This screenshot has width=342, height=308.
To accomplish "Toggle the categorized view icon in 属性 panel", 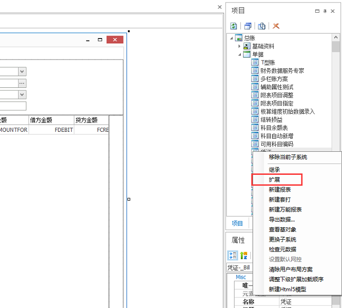I will pos(234,255).
